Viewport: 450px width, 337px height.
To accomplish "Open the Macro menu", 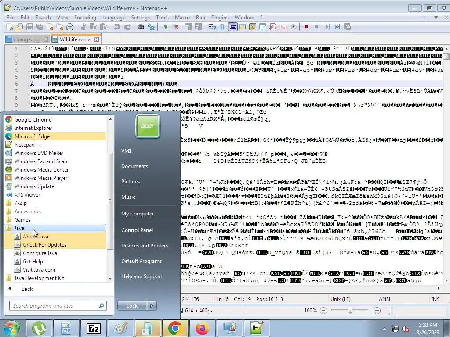I will click(182, 18).
